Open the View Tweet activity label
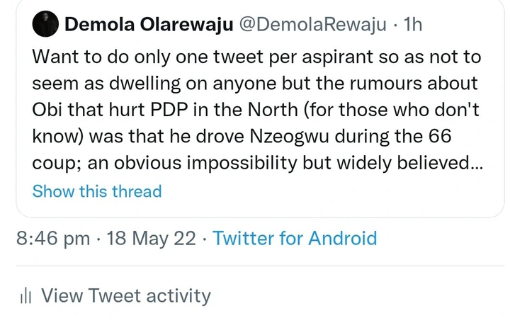The height and width of the screenshot is (323, 510). coord(126,296)
